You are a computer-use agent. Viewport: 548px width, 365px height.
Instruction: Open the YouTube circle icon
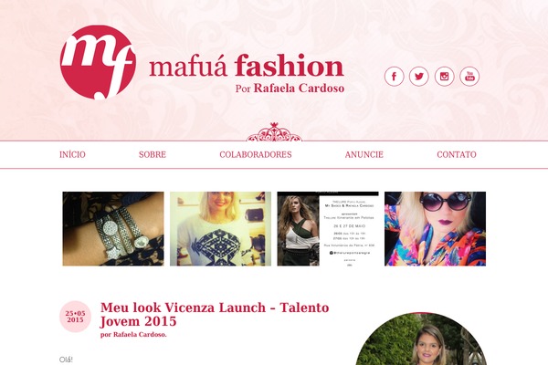coord(469,76)
